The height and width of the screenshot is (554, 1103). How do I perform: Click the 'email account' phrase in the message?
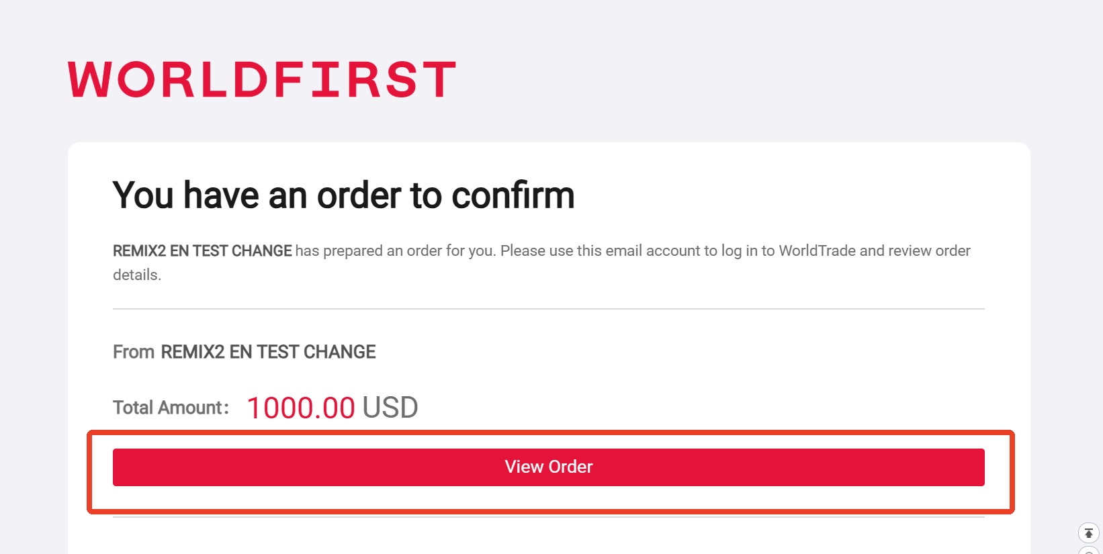pyautogui.click(x=652, y=251)
